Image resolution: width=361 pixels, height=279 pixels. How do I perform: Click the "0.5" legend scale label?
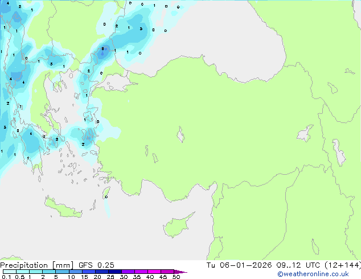tap(20, 277)
